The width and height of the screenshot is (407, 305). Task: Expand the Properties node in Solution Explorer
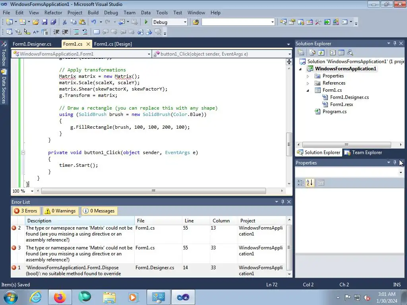308,76
